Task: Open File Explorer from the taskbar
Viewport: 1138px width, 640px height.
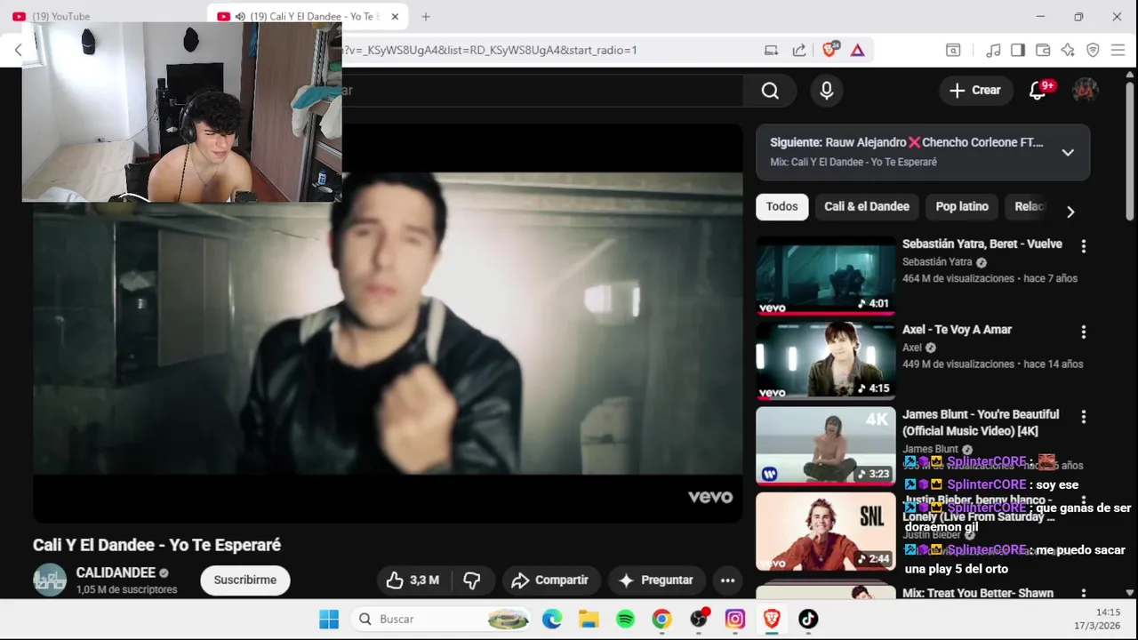Action: pos(589,619)
